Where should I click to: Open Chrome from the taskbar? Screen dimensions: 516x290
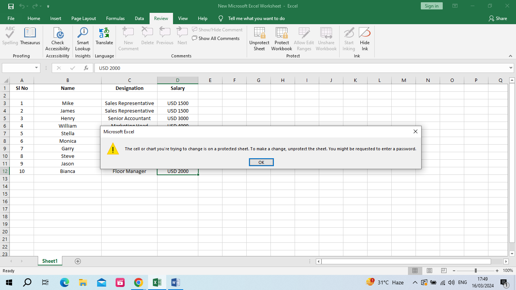click(x=138, y=282)
